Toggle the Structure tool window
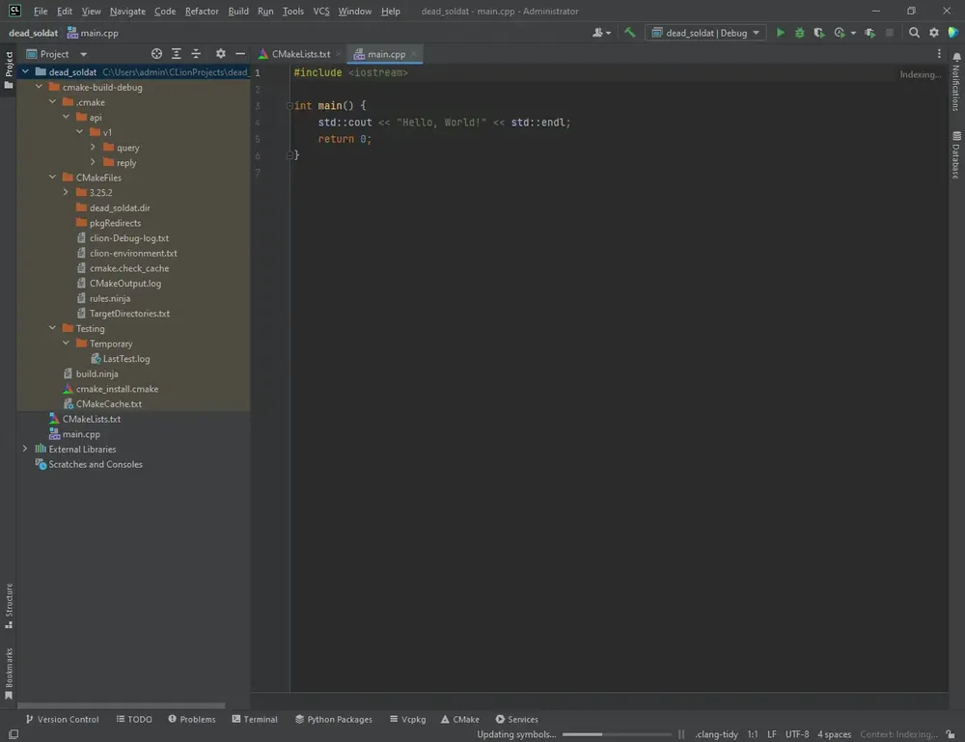Image resolution: width=965 pixels, height=742 pixels. click(9, 605)
